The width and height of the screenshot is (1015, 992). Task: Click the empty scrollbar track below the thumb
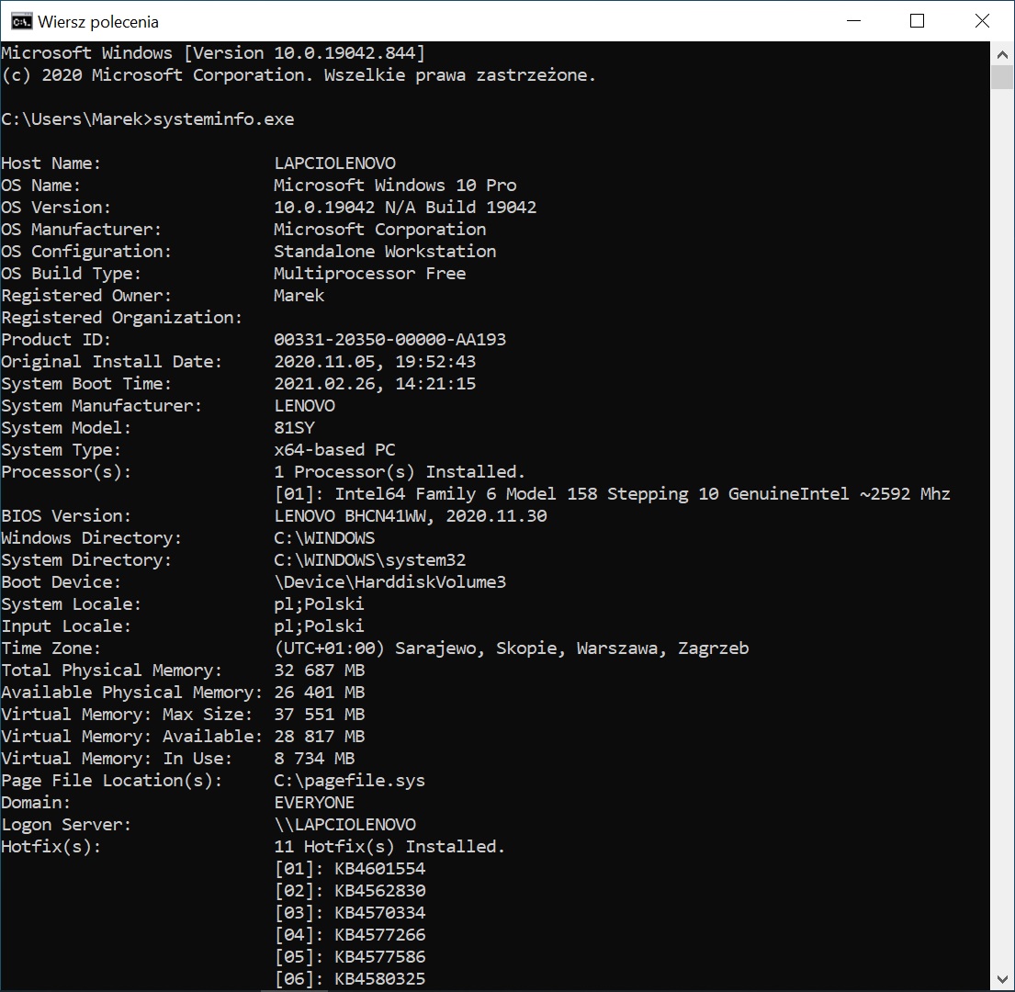click(1001, 551)
